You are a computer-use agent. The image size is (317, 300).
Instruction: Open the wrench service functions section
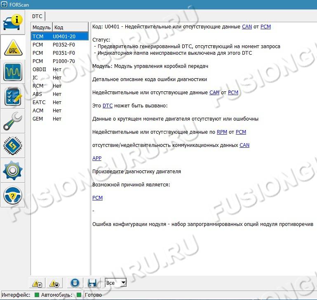(13, 121)
